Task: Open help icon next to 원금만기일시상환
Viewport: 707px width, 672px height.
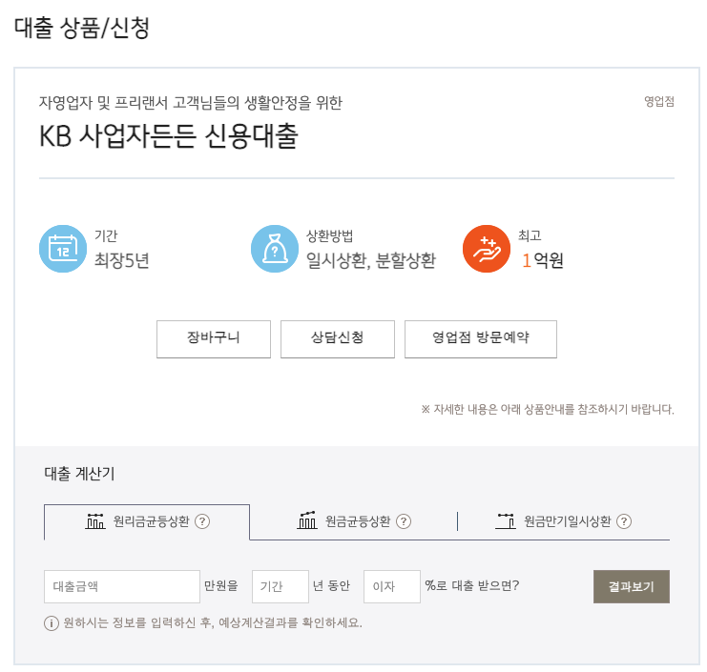Action: [624, 521]
